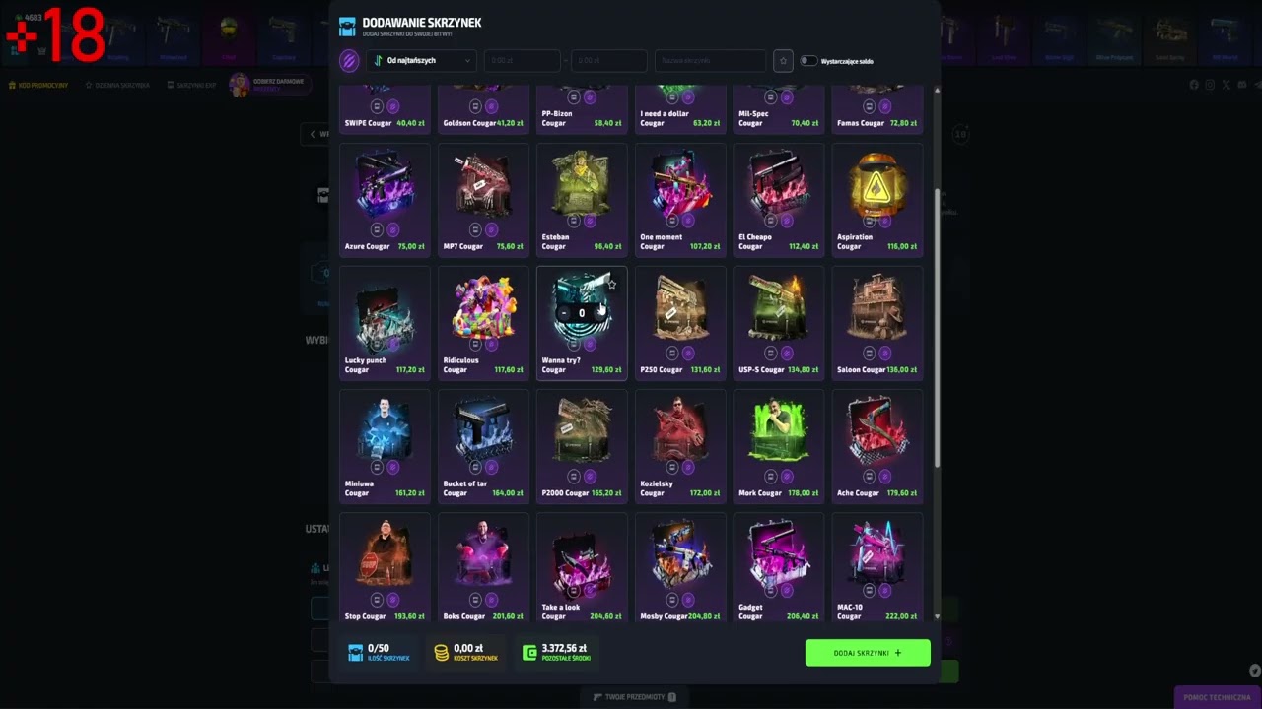Click the favorites star filter button
Image resolution: width=1262 pixels, height=709 pixels.
point(783,61)
